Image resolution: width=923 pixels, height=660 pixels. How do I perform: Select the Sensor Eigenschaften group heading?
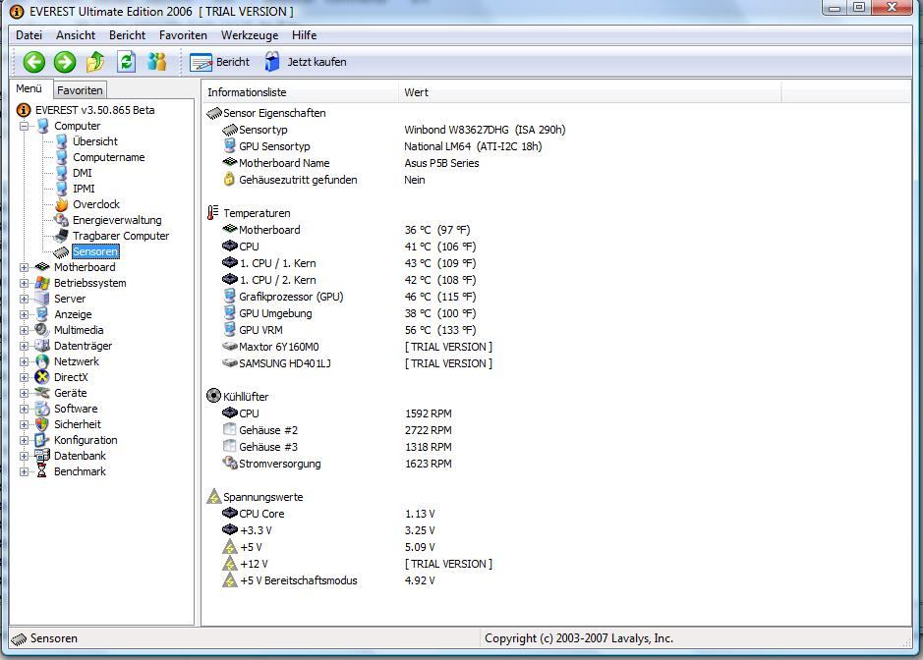pos(273,113)
